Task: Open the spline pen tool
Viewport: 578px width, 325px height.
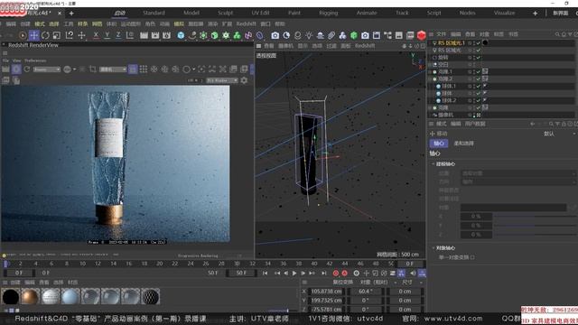Action: 192,35
